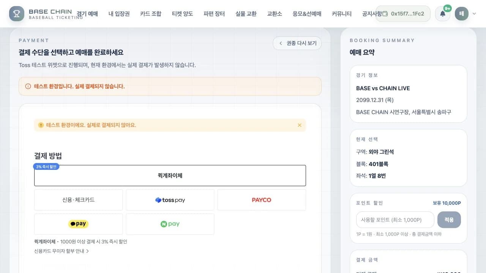Open 커뮤니티 menu
The height and width of the screenshot is (273, 486).
tap(342, 14)
